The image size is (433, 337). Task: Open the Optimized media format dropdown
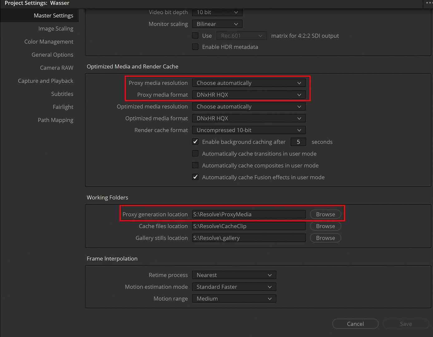click(249, 118)
